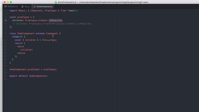Click 'class' keyword on line 8
This screenshot has width=199, height=112.
[13, 33]
